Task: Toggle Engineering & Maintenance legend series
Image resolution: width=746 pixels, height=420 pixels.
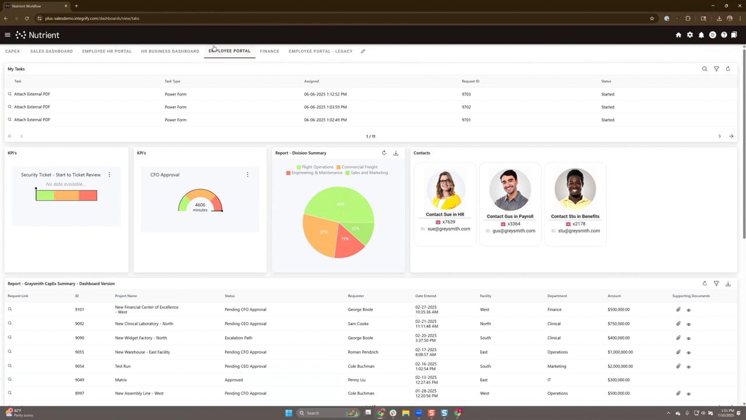Action: pos(314,172)
